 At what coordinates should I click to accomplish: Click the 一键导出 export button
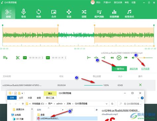[119, 69]
